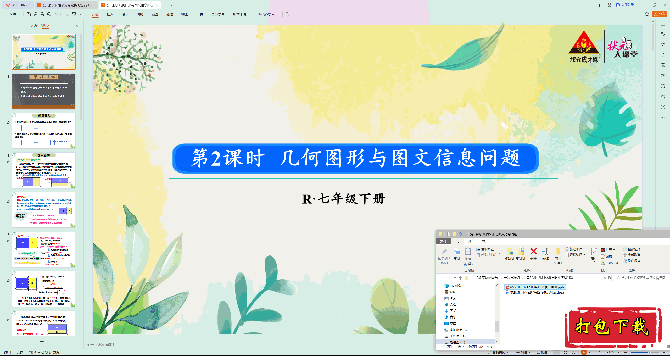Open the 插入 ribbon tab

tap(110, 14)
